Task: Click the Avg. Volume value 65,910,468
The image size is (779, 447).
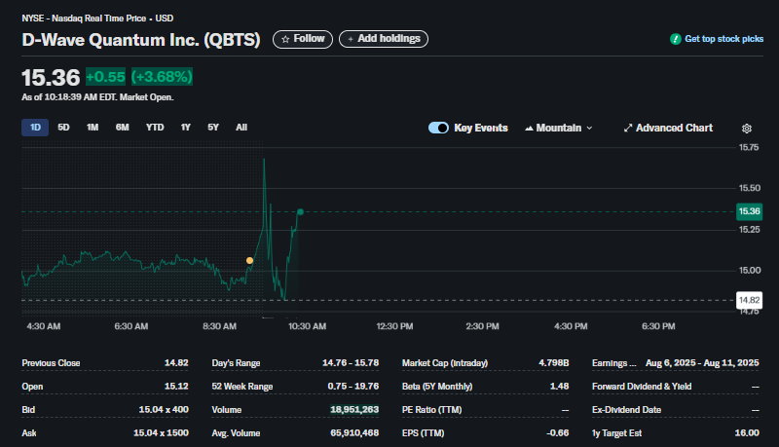Action: 354,433
